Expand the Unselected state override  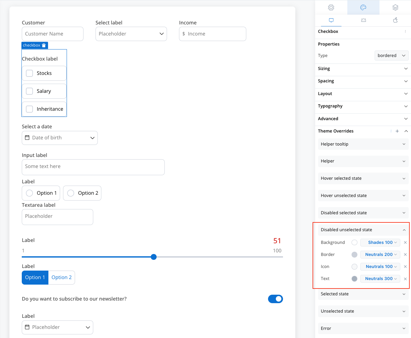pyautogui.click(x=363, y=311)
